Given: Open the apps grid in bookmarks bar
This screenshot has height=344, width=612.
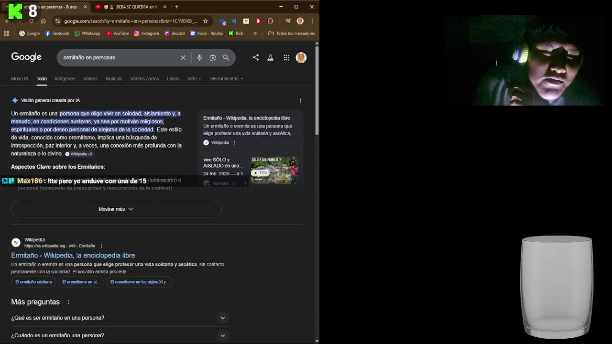Looking at the screenshot, I should [7, 33].
